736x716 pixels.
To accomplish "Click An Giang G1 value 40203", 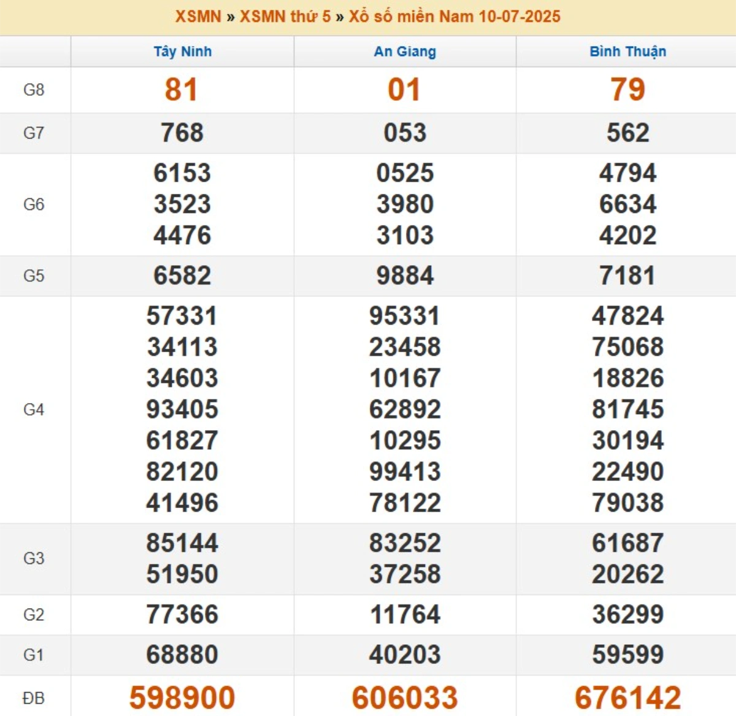I will point(405,655).
